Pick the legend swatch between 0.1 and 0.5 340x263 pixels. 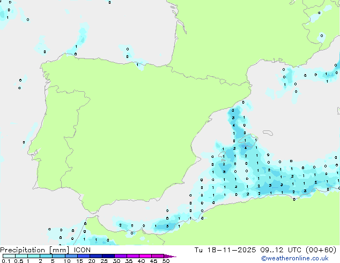(x=9, y=256)
